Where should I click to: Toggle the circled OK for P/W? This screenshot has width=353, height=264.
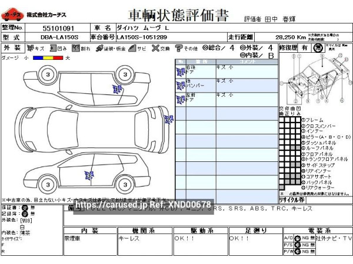[x=298, y=252]
